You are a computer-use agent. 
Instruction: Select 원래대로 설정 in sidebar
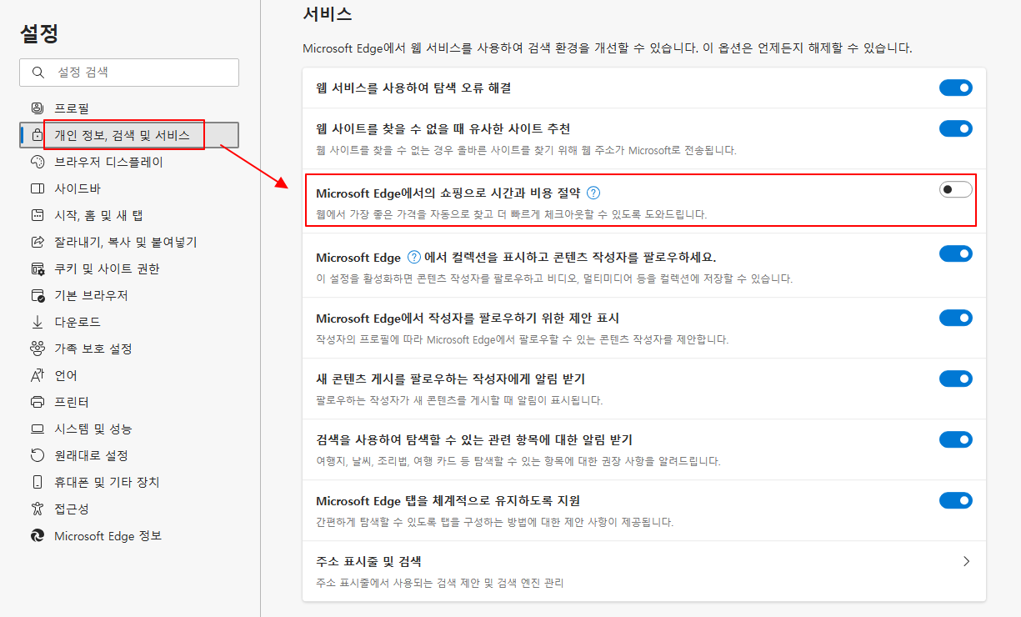point(129,455)
